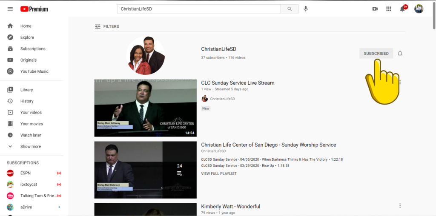Image resolution: width=436 pixels, height=216 pixels.
Task: Click ESPN channel avatar icon
Action: tap(10, 173)
